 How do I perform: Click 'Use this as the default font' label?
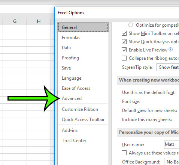149,92
